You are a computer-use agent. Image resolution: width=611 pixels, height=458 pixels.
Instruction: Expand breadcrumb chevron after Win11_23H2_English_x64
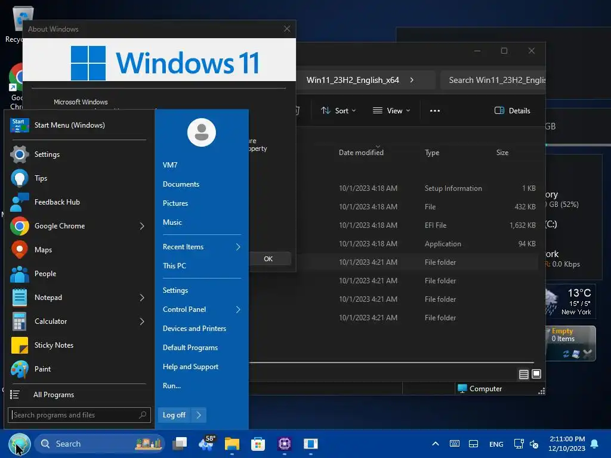click(x=412, y=80)
